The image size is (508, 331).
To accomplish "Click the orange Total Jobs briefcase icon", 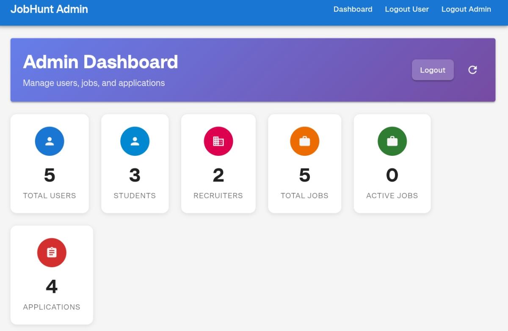I will 304,141.
